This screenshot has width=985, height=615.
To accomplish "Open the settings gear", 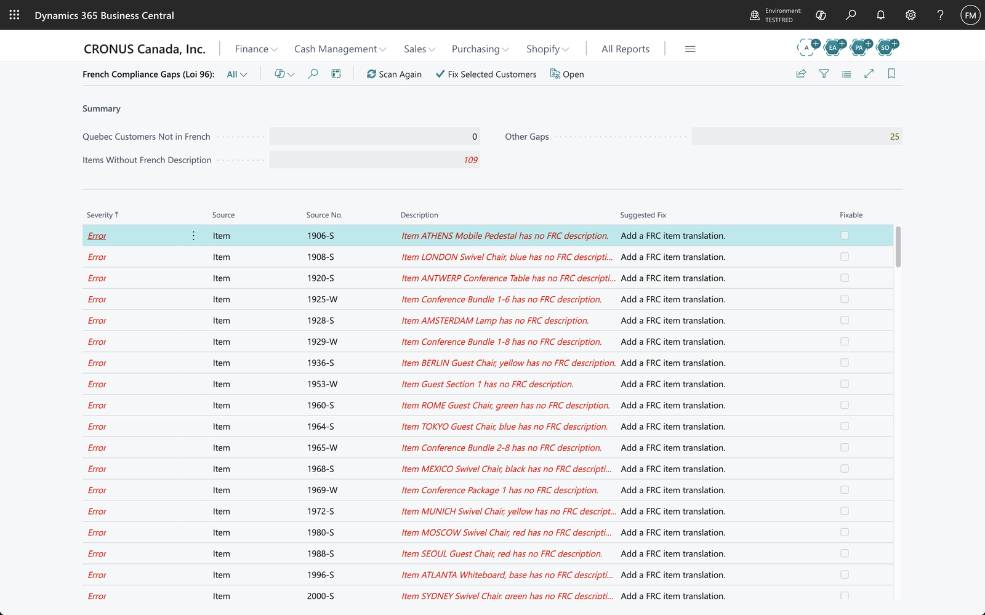I will point(911,15).
